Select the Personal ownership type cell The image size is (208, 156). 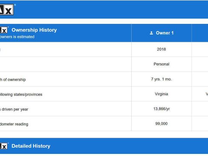point(162,64)
